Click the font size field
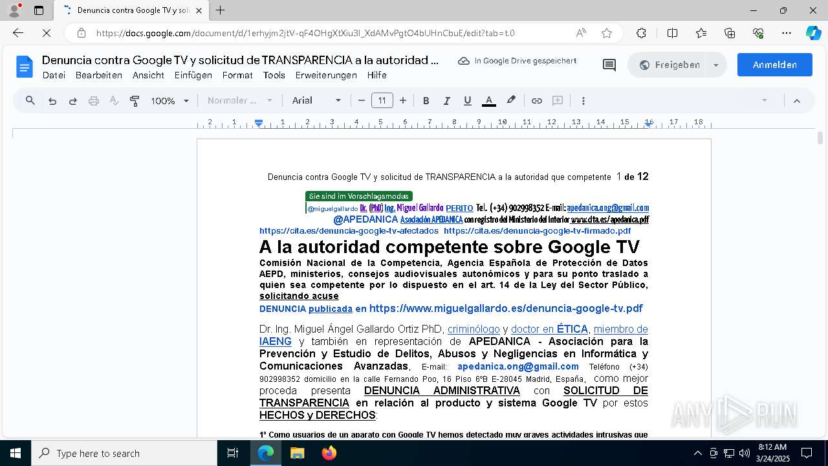 click(382, 100)
